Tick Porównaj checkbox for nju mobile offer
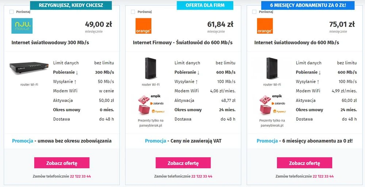 [x=11, y=12]
